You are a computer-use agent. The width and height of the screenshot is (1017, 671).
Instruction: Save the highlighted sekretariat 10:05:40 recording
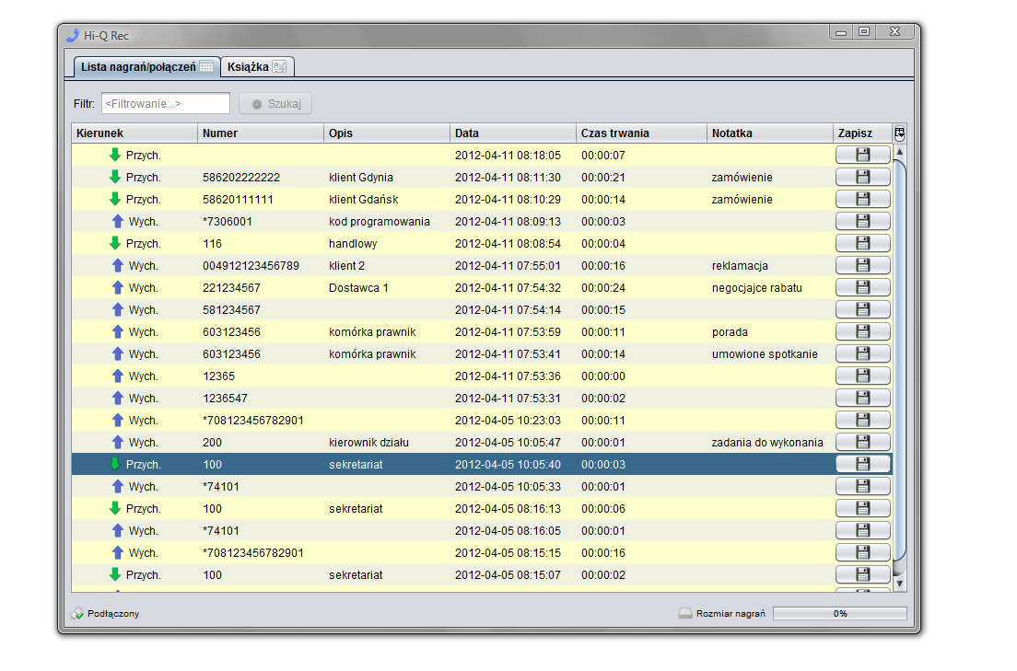click(x=862, y=463)
